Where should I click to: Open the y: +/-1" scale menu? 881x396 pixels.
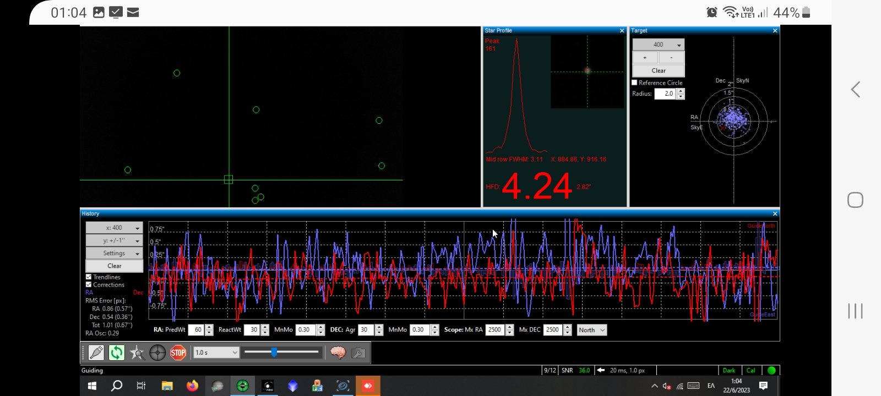tap(115, 240)
